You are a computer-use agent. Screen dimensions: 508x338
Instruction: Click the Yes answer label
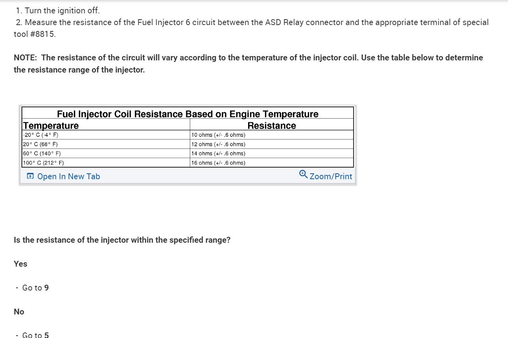(20, 264)
